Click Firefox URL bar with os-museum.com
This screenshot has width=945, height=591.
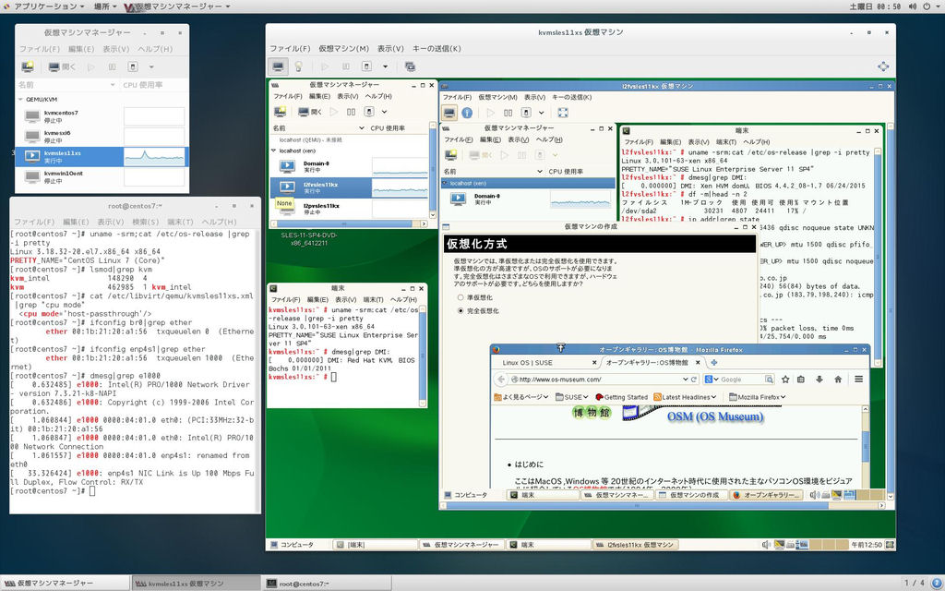604,380
